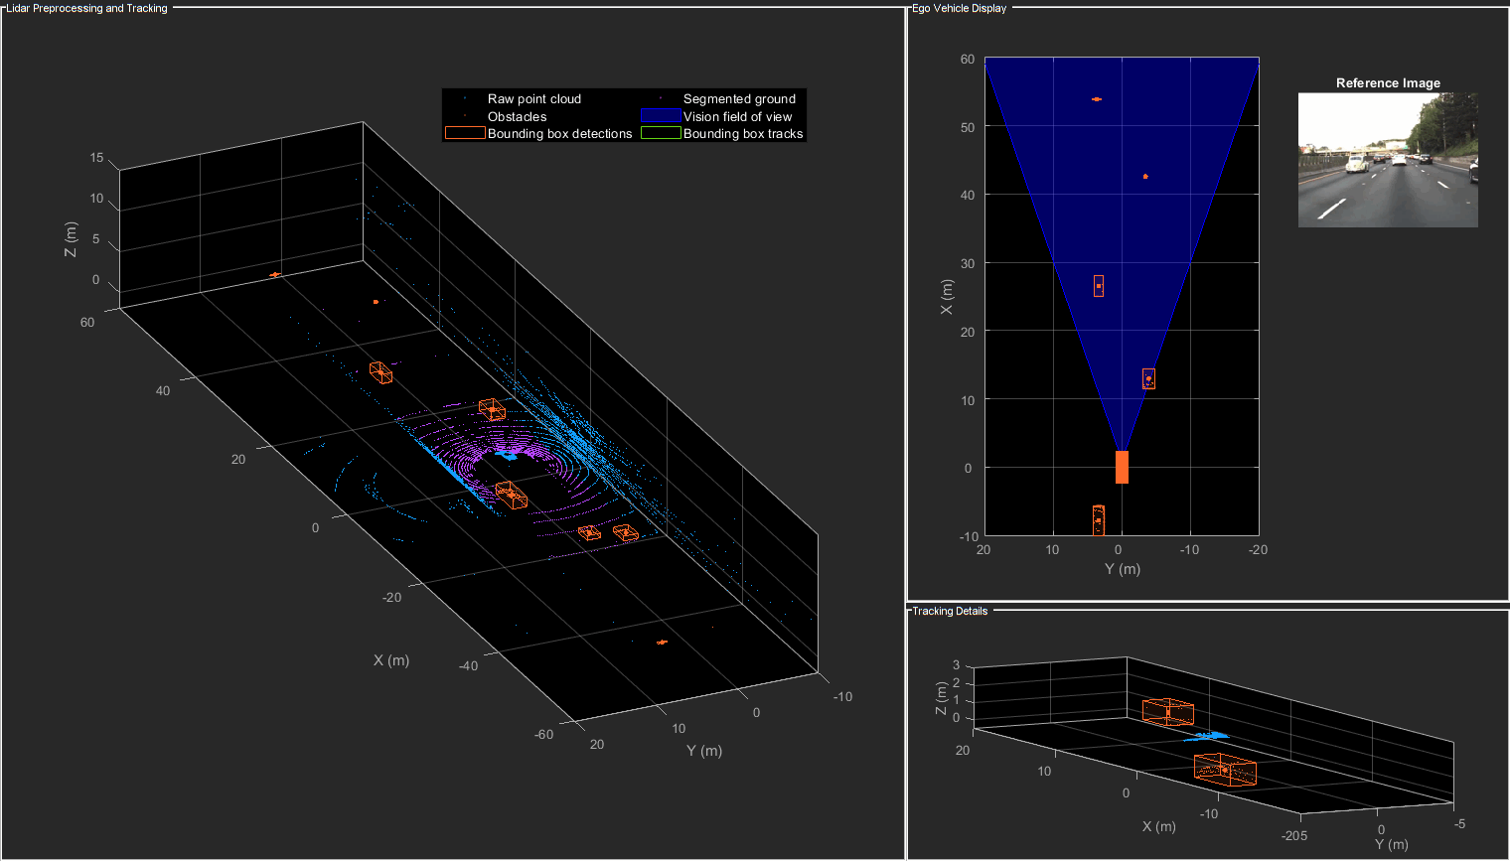Click the orange ego vehicle rectangle
The width and height of the screenshot is (1510, 861).
click(x=1122, y=467)
